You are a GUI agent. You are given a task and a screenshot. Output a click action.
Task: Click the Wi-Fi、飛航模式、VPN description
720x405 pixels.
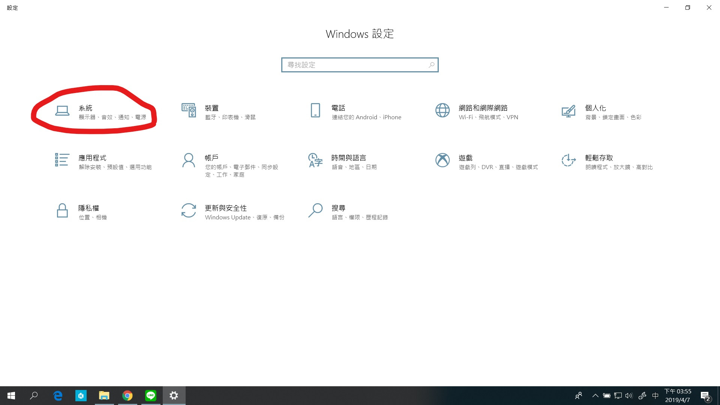[x=489, y=117]
